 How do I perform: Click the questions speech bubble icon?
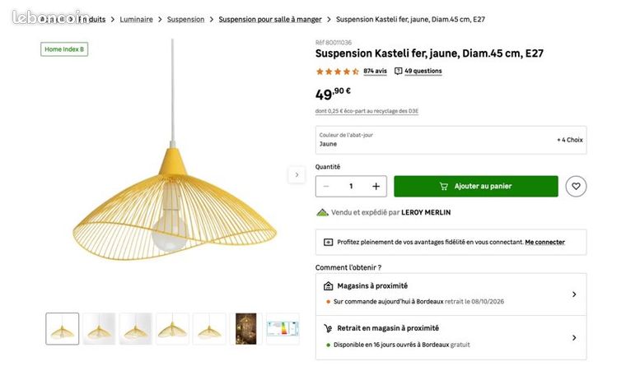[x=398, y=71]
